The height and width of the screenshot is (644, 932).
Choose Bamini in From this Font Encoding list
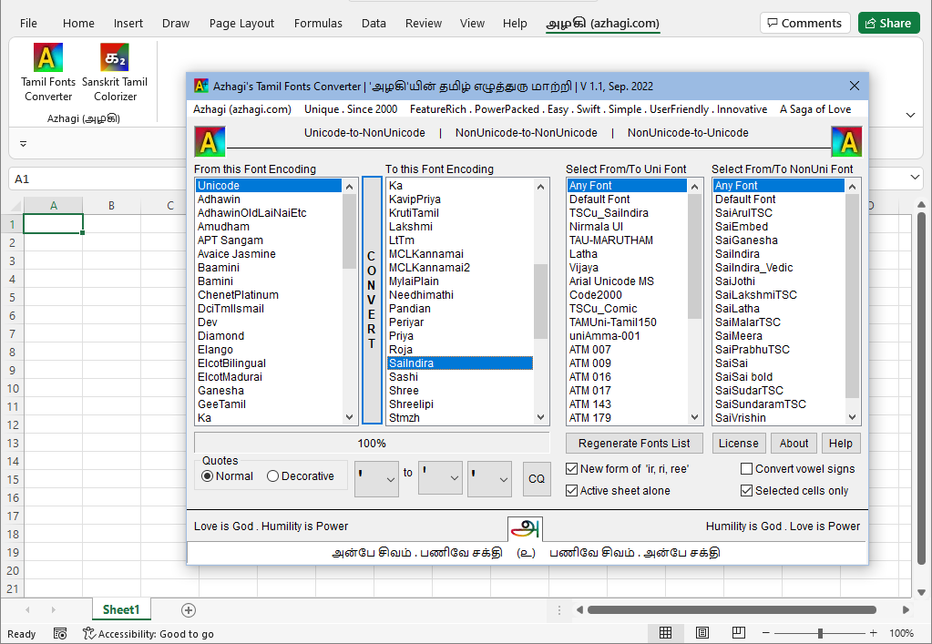(270, 281)
